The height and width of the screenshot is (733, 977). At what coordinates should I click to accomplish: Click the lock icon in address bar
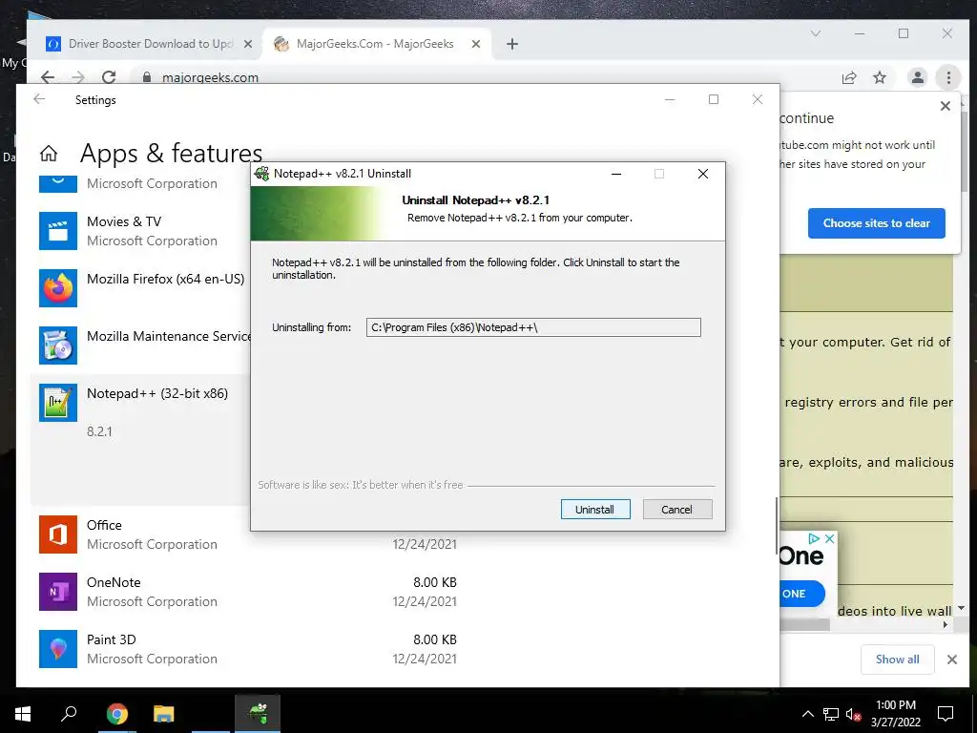point(147,77)
